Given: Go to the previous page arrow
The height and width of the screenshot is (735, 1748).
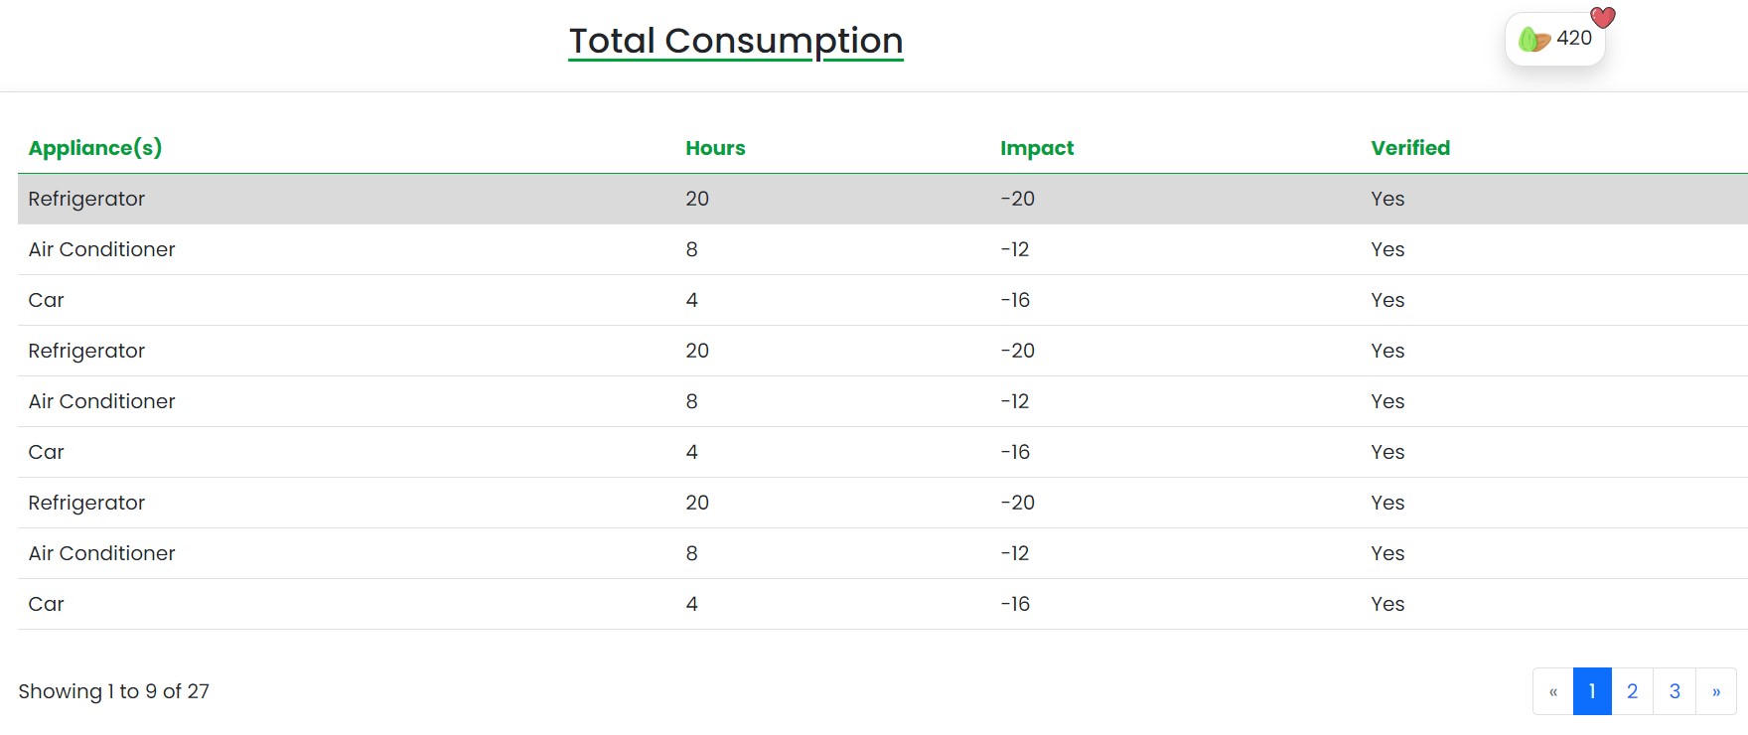Looking at the screenshot, I should click(x=1553, y=691).
